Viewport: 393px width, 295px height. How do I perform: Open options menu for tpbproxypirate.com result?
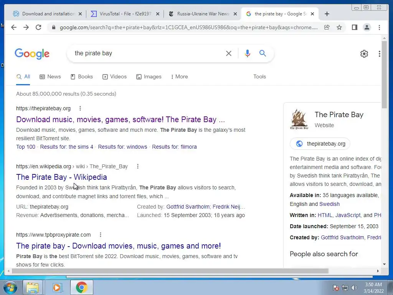tap(101, 235)
